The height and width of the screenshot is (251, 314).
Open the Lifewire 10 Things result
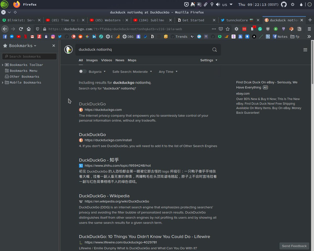(x=144, y=237)
